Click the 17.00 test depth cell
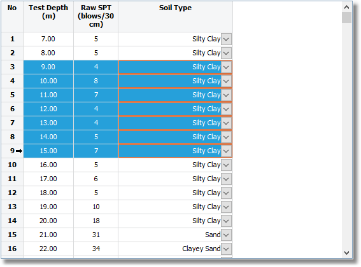The image size is (361, 267). click(48, 179)
